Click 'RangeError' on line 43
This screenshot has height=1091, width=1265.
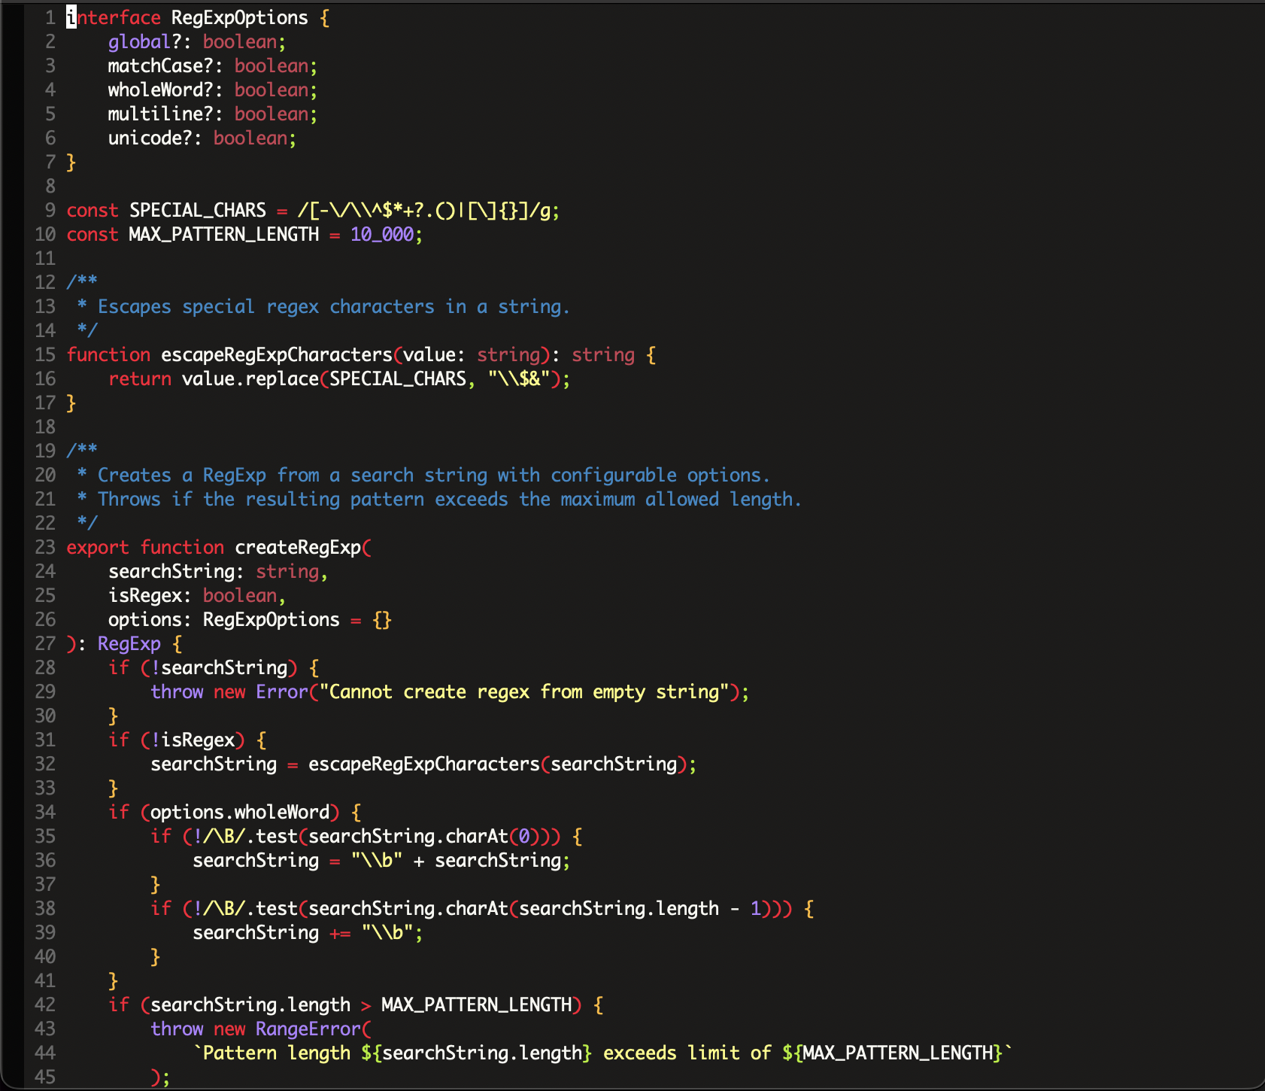click(308, 1029)
